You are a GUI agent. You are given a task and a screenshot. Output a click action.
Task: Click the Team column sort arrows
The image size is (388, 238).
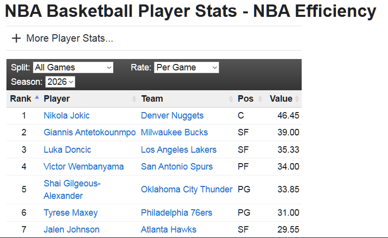[x=231, y=99]
